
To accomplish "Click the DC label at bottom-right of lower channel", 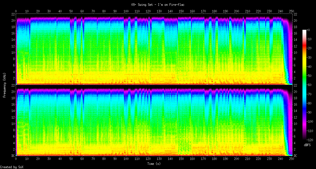I will 295,155.
